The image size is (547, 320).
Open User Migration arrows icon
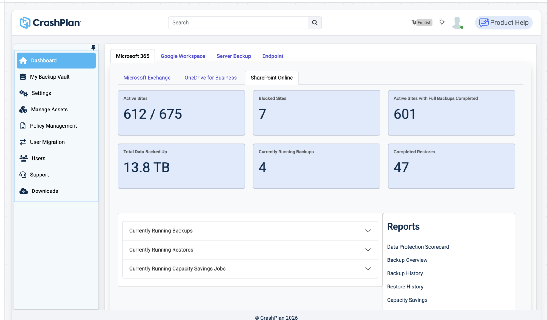(23, 142)
